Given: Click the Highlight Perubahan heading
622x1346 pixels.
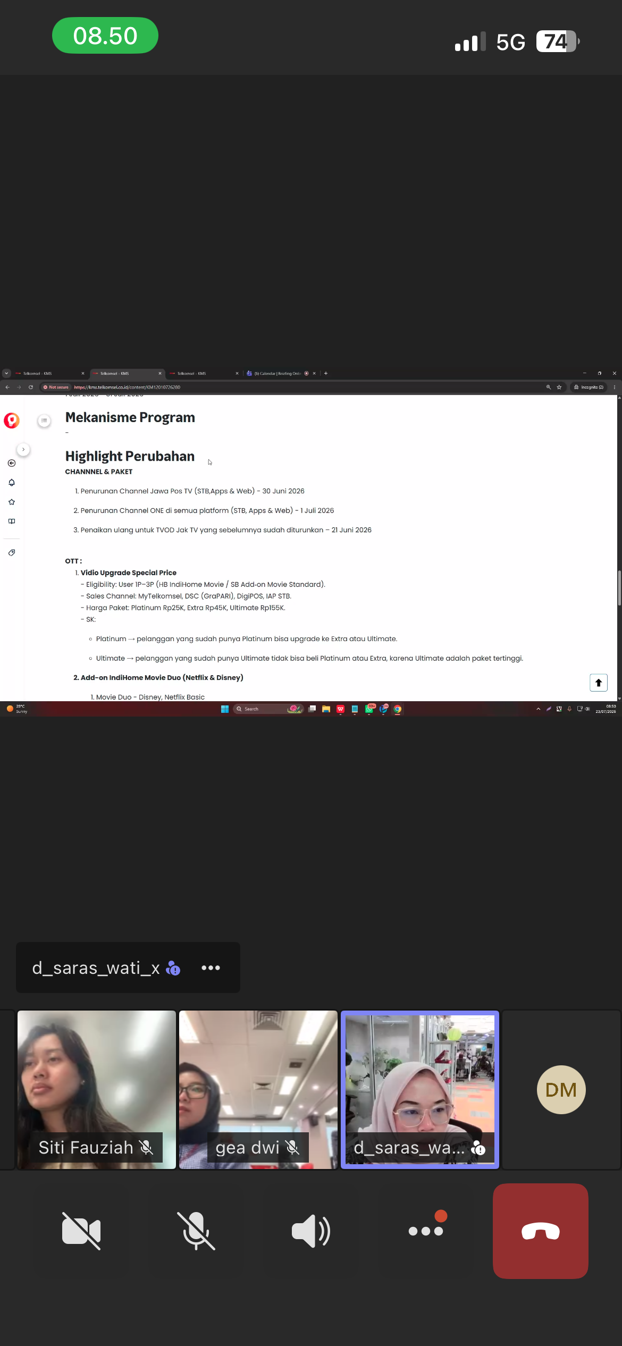Looking at the screenshot, I should coord(130,456).
